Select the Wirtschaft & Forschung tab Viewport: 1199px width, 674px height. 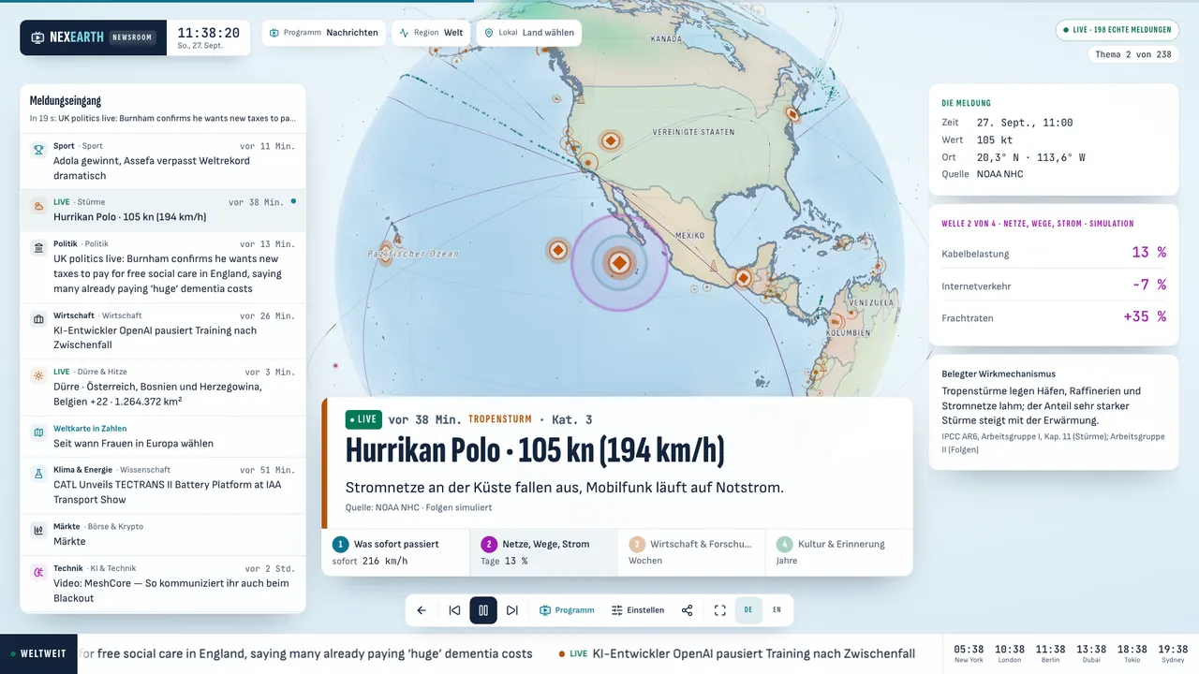(691, 552)
